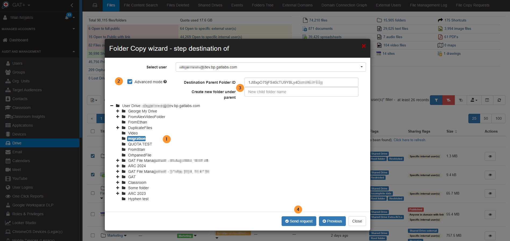The height and width of the screenshot is (241, 510).
Task: View details with first row eye icon
Action: tap(490, 156)
